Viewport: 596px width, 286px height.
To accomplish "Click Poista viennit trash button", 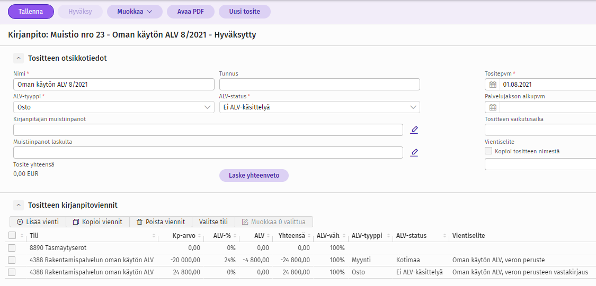I will (x=161, y=222).
